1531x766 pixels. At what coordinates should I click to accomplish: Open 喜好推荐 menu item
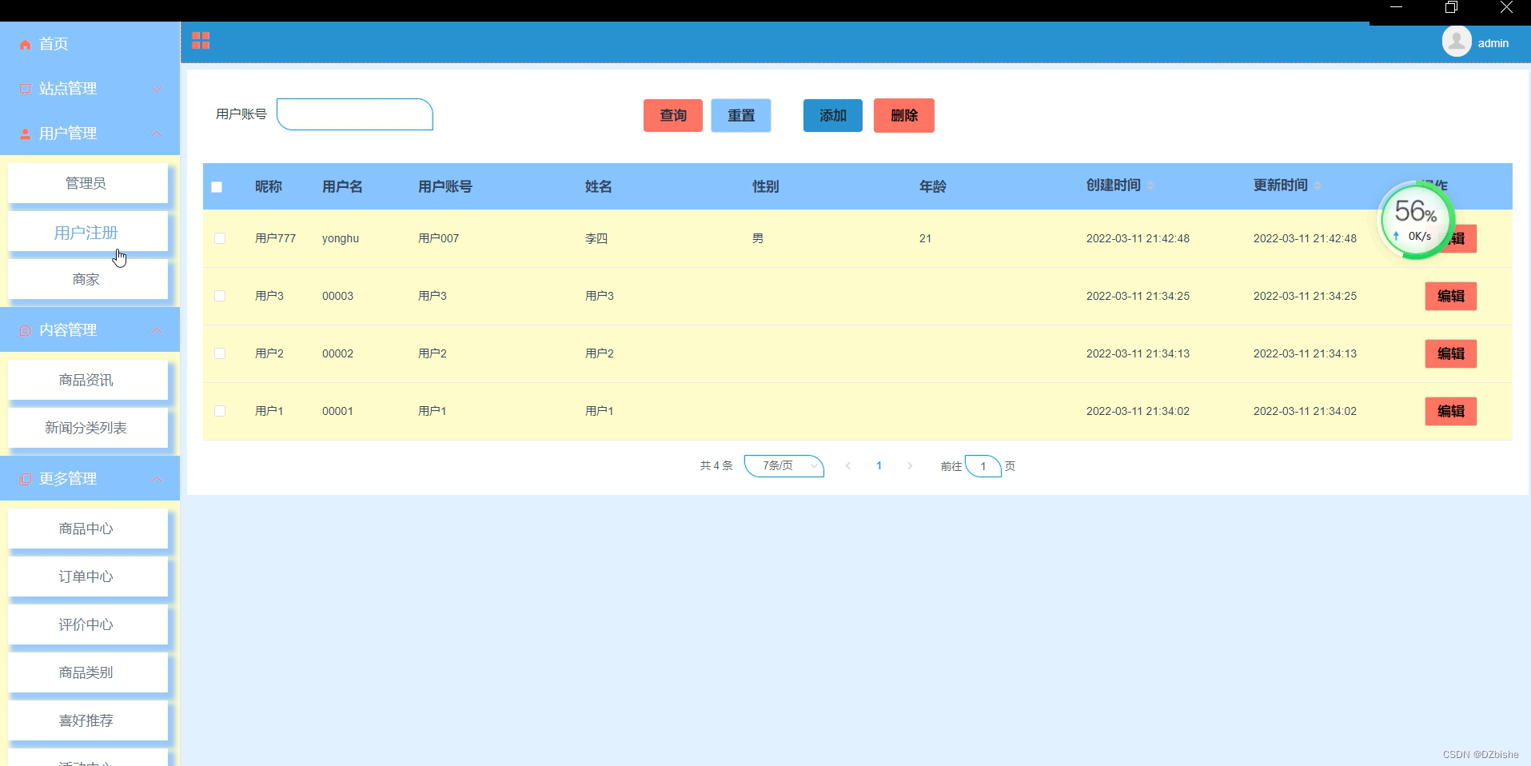88,720
